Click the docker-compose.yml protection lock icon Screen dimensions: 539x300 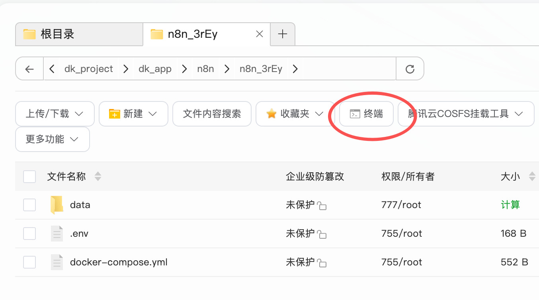322,263
